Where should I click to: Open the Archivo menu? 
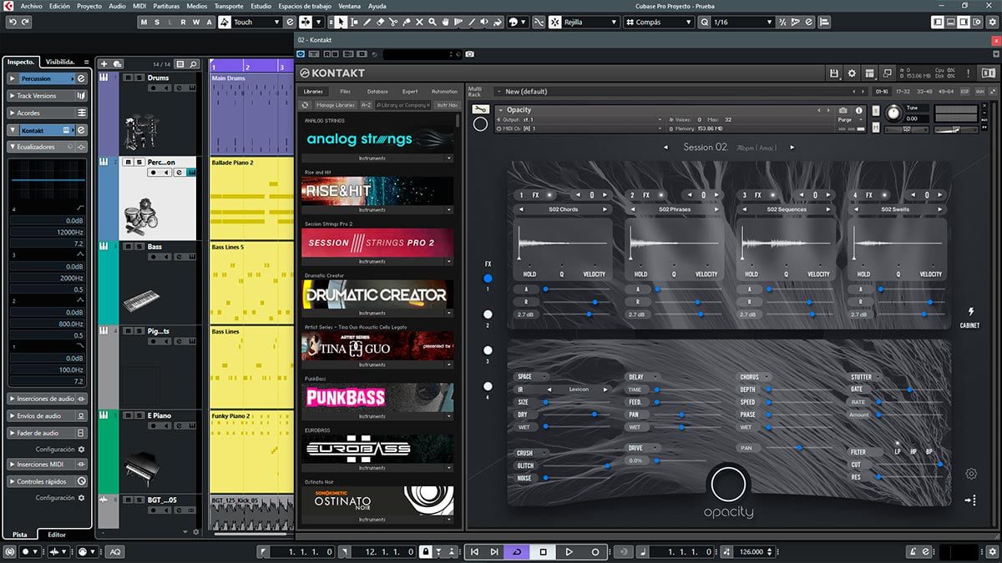click(31, 6)
